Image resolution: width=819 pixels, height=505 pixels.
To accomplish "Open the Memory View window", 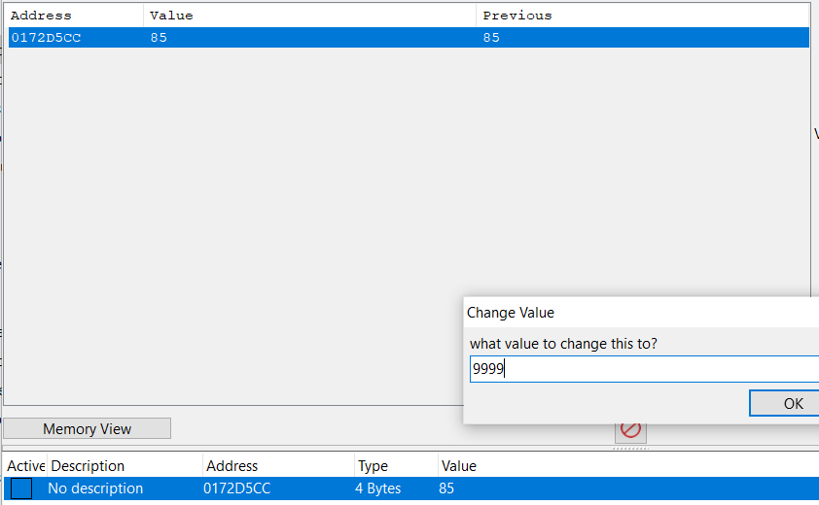I will point(88,428).
